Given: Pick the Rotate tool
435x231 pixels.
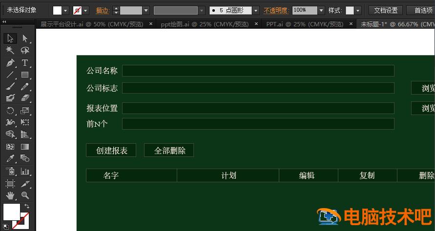Looking at the screenshot, I should pos(10,111).
